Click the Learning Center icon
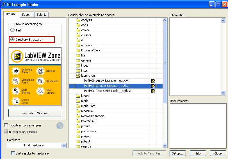Image resolution: width=228 pixels, height=159 pixels. click(x=16, y=71)
